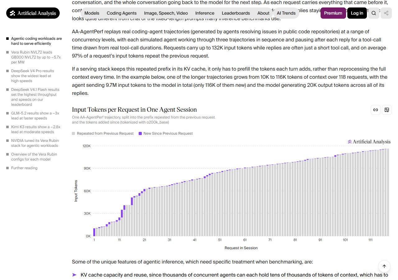The height and width of the screenshot is (280, 398).
Task: Click the 30K y-axis label
Action: tap(87, 213)
